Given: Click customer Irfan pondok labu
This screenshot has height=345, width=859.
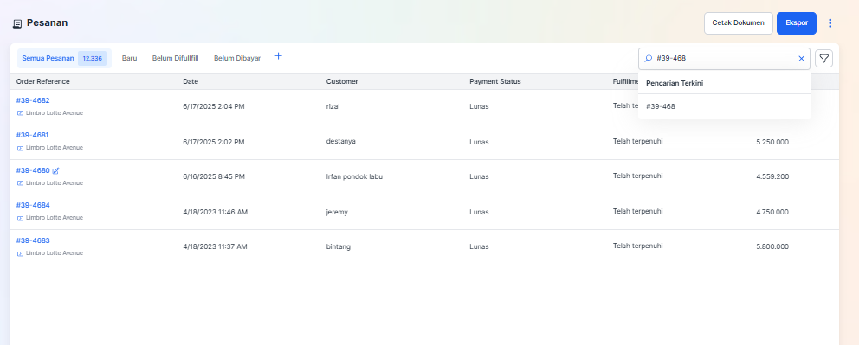Looking at the screenshot, I should pos(354,176).
